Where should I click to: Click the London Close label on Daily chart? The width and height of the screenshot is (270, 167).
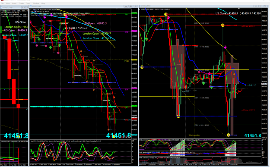[14, 35]
